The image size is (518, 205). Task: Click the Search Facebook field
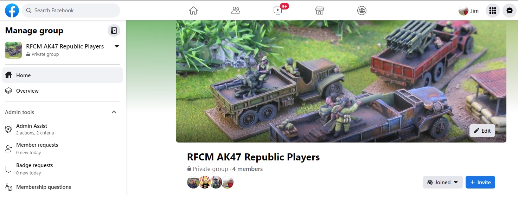pos(71,11)
